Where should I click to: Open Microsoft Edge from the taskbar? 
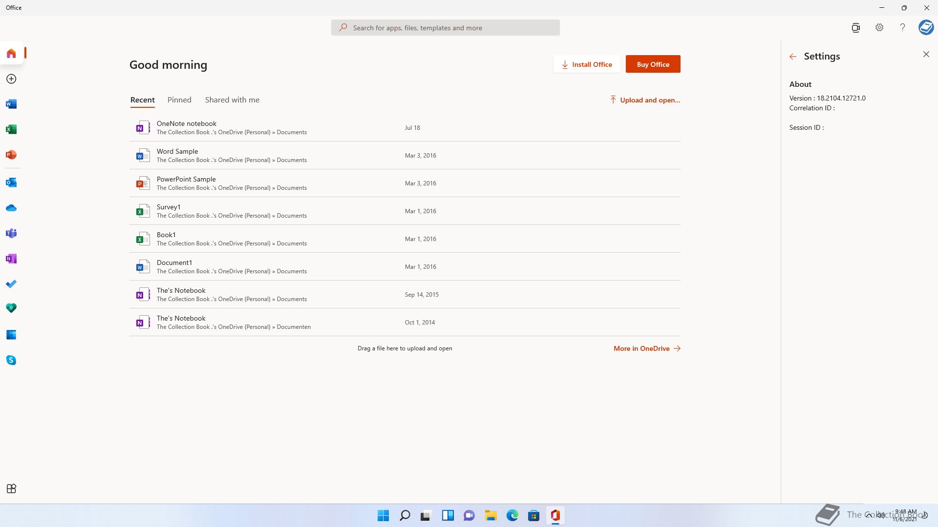click(512, 515)
